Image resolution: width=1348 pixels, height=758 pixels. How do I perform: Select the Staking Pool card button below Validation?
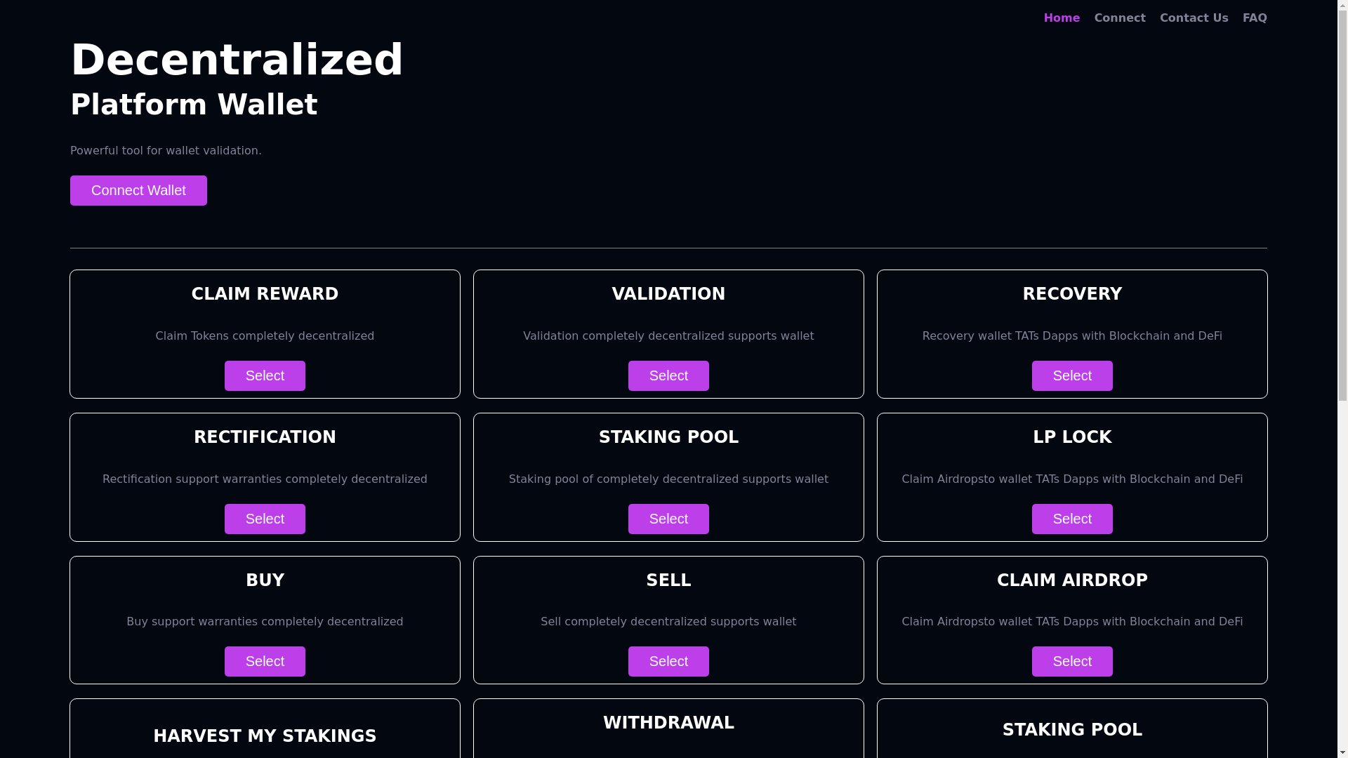(x=668, y=519)
